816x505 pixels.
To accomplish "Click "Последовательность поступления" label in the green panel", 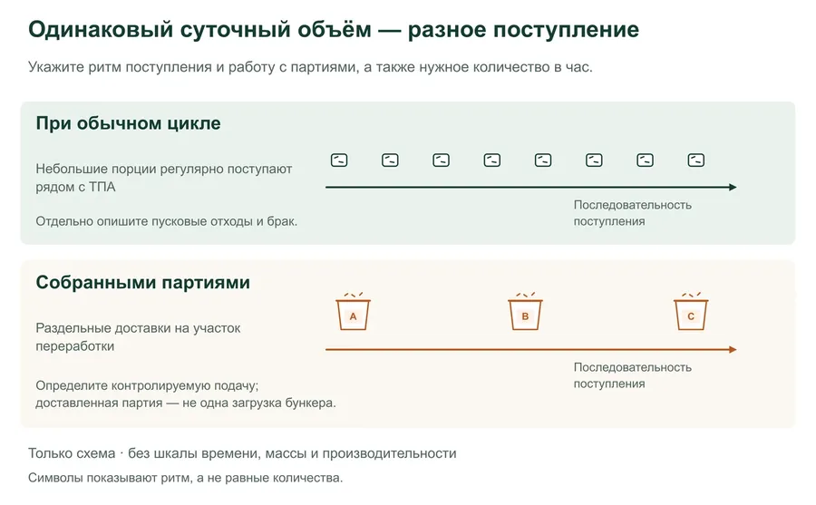I will [632, 213].
